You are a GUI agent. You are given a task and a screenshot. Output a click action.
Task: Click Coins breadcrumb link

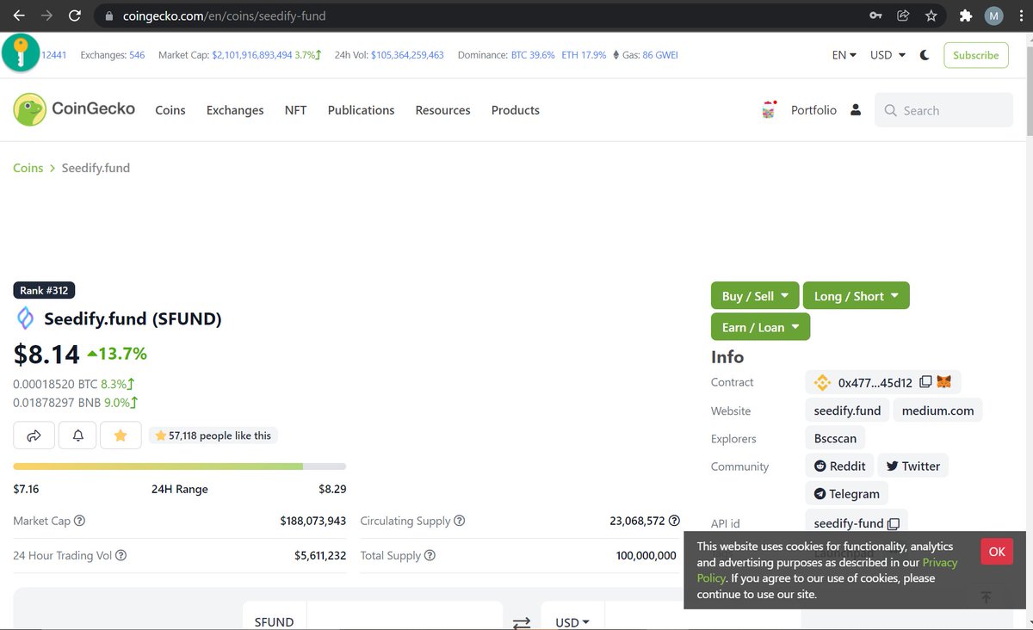point(28,168)
